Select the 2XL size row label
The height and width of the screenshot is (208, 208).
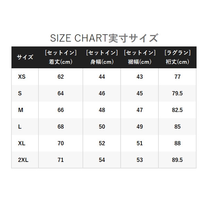point(23,160)
